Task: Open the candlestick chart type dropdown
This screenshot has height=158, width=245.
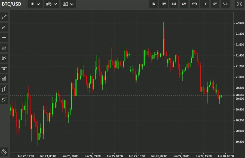Action: pyautogui.click(x=52, y=4)
